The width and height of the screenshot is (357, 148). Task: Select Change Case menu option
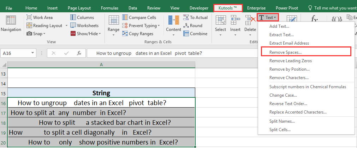click(x=283, y=95)
